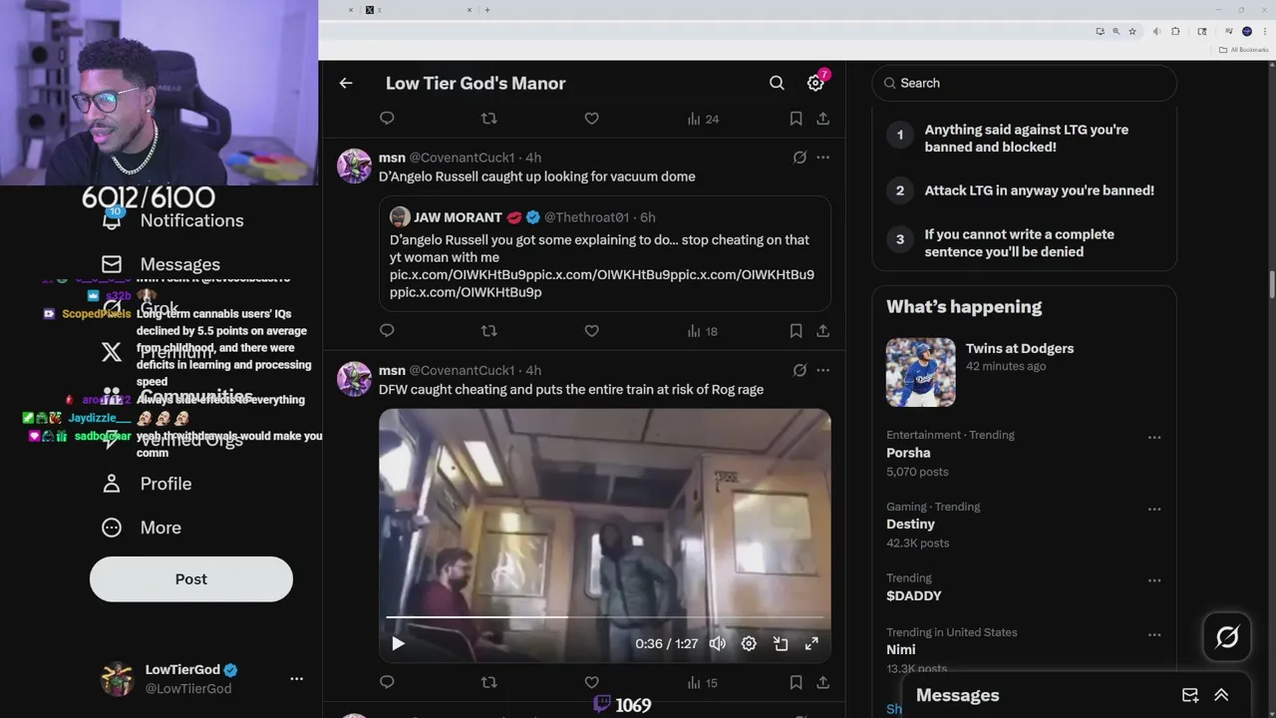Image resolution: width=1276 pixels, height=718 pixels.
Task: Open Grok explain on vacuum dome post
Action: (799, 158)
